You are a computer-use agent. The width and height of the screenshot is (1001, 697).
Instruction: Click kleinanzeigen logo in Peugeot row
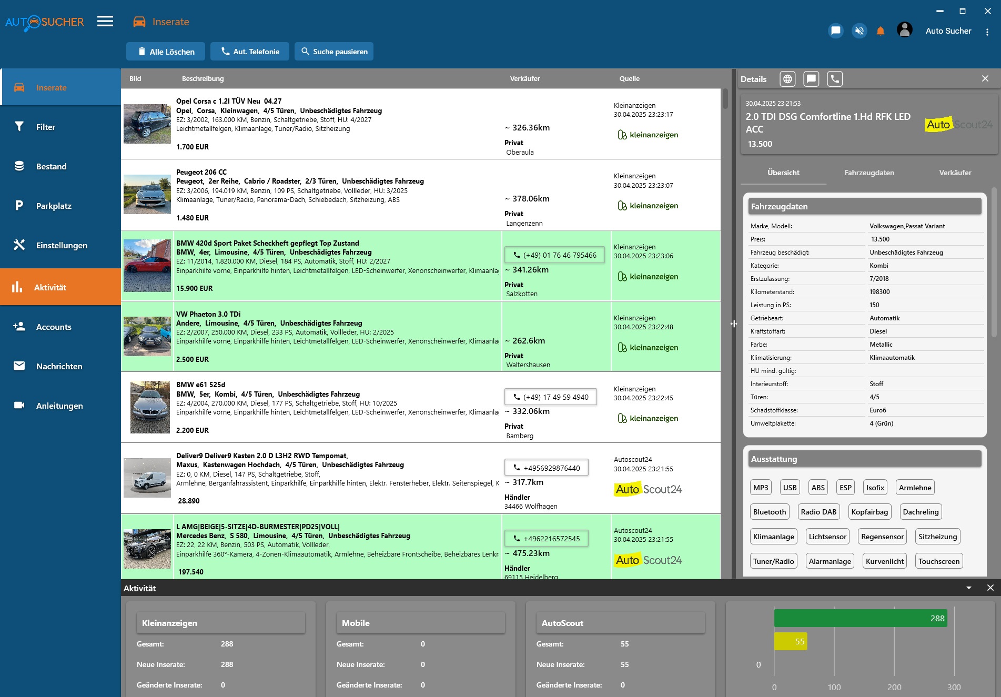pos(648,206)
